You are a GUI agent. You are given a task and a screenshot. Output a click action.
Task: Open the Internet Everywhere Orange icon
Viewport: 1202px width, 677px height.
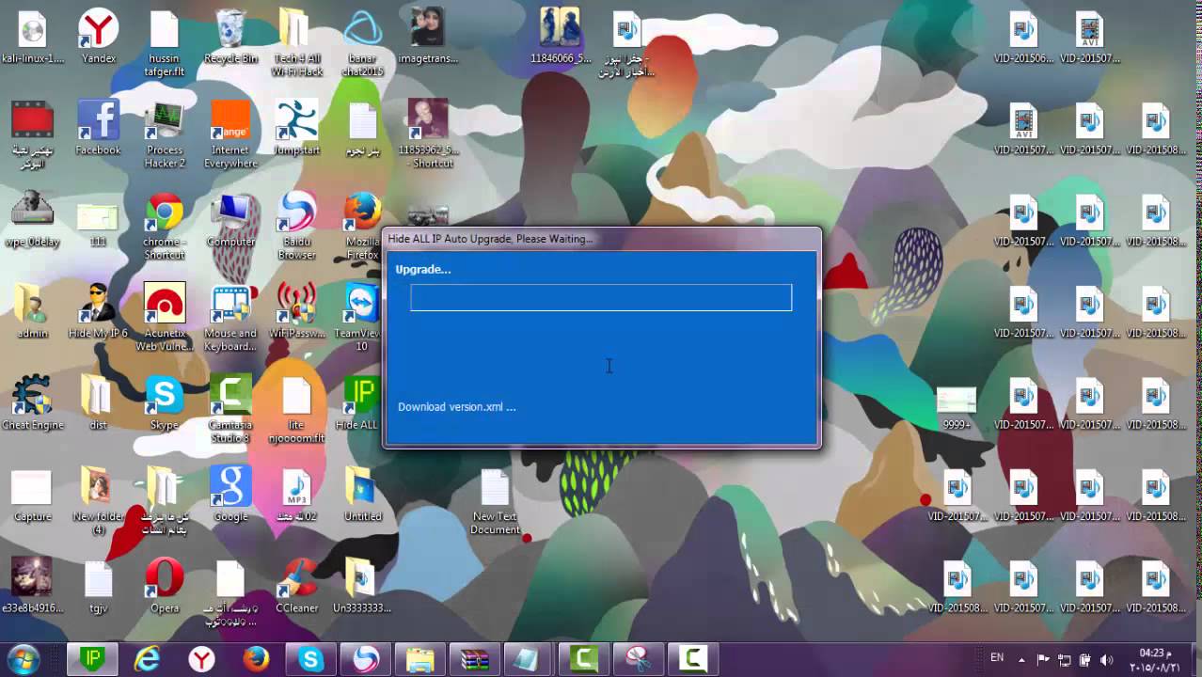tap(230, 134)
